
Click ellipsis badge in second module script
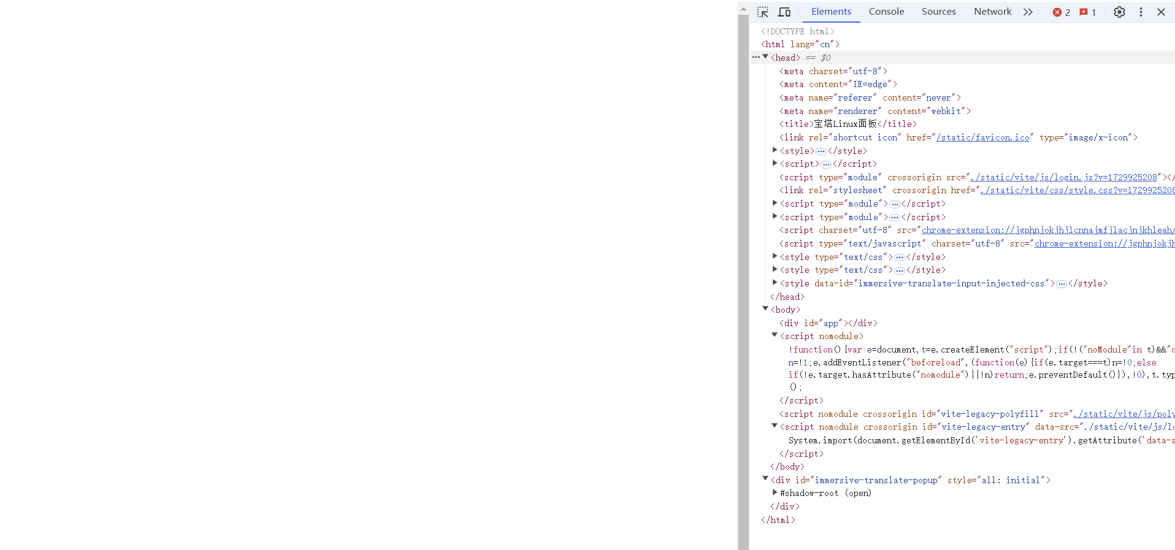coord(895,218)
